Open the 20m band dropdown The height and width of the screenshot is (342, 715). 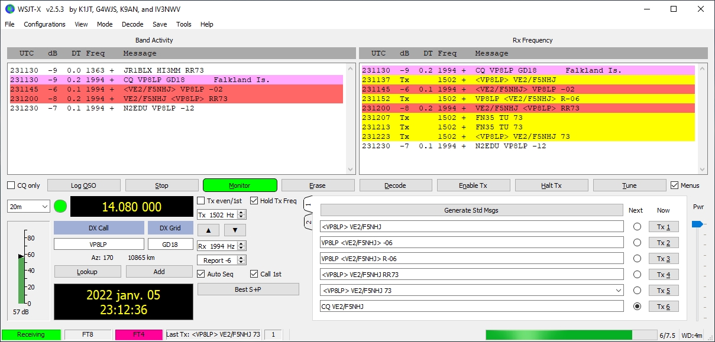tap(28, 207)
